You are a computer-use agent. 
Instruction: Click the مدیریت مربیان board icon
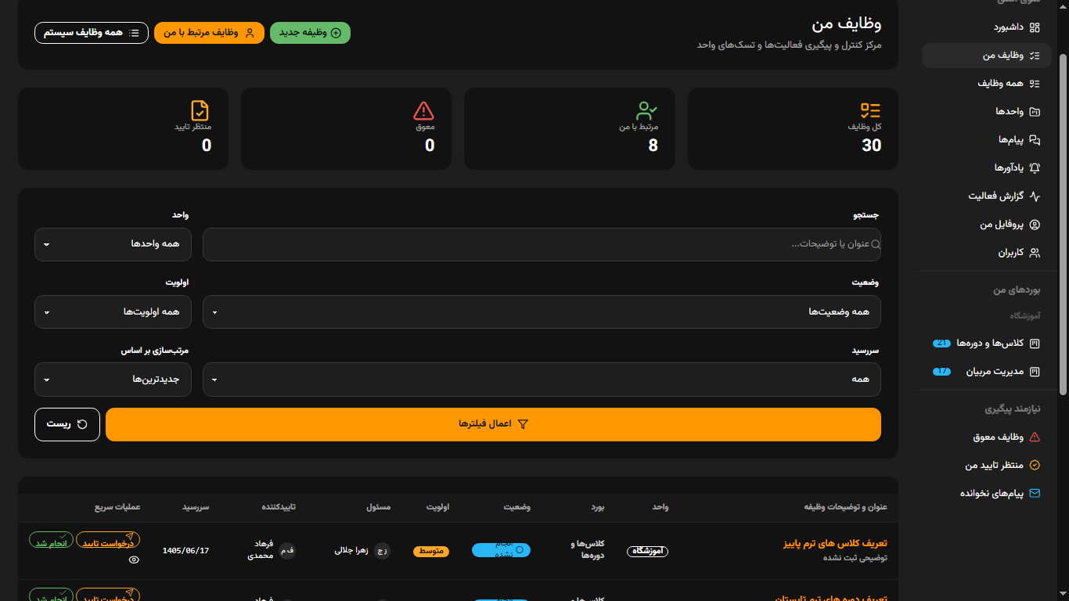(x=1035, y=372)
